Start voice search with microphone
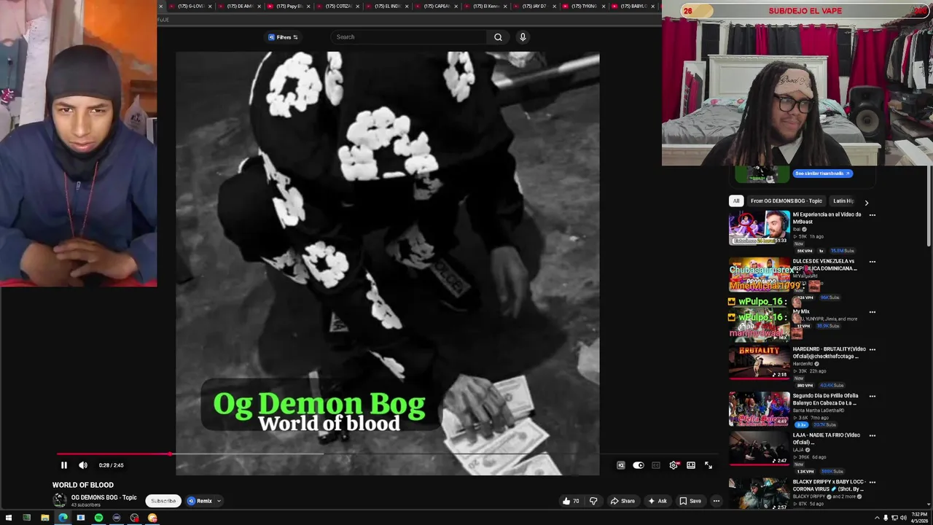933x525 pixels. [x=523, y=37]
